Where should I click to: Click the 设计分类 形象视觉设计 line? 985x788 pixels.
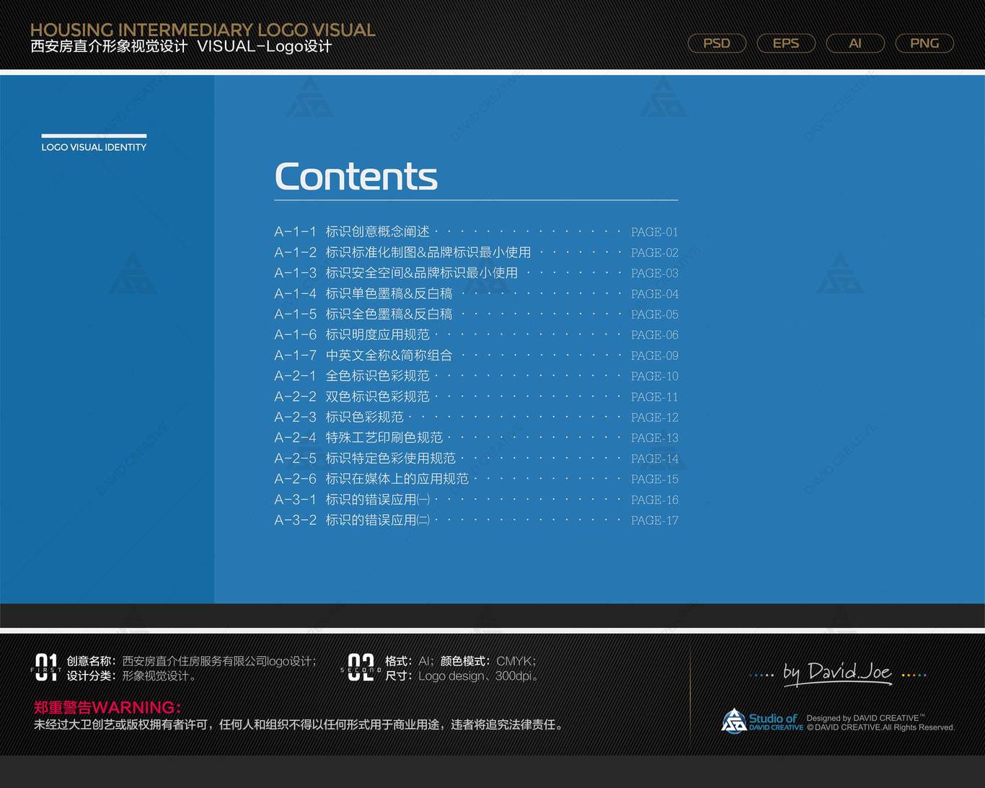click(131, 676)
